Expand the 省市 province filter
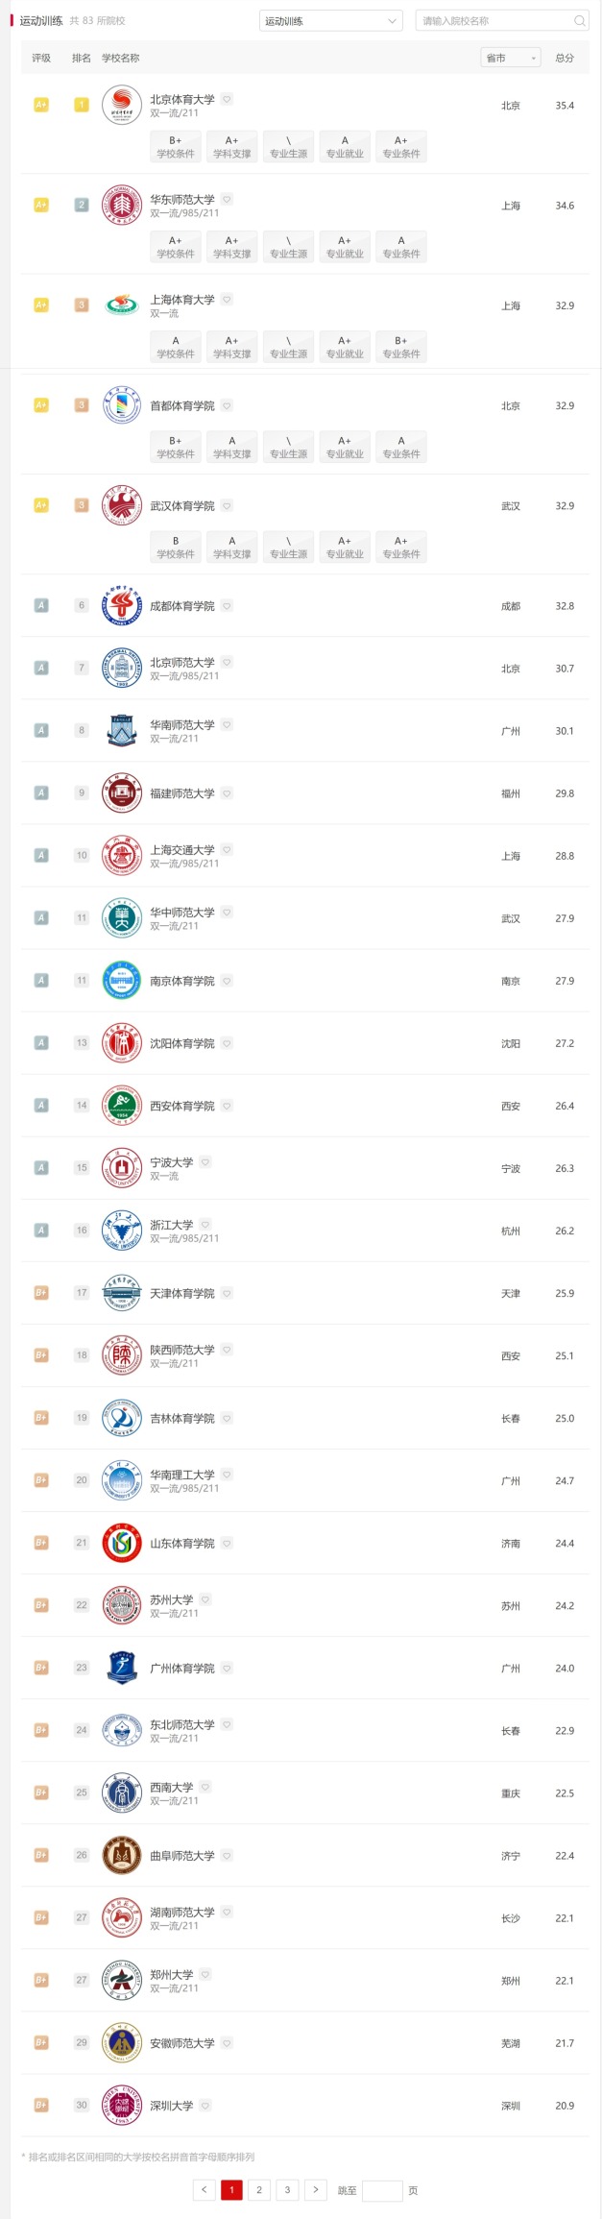This screenshot has width=602, height=2219. click(511, 58)
